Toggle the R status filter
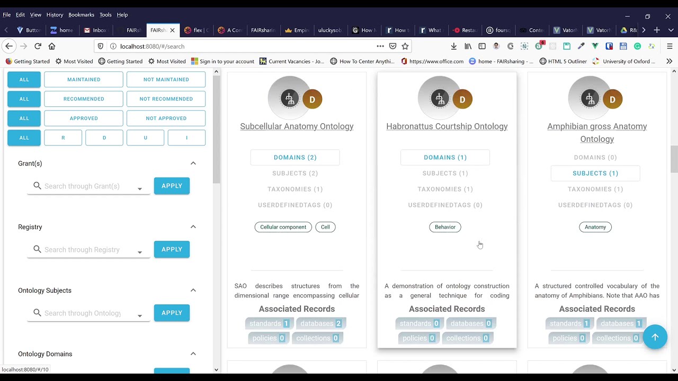This screenshot has height=381, width=678. click(63, 138)
